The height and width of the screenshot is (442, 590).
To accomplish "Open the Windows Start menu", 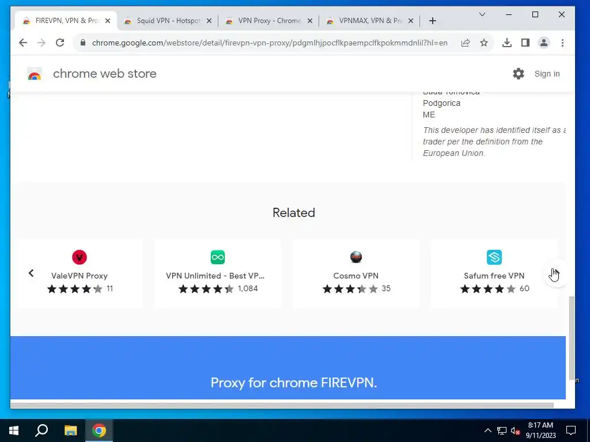I will (x=14, y=430).
